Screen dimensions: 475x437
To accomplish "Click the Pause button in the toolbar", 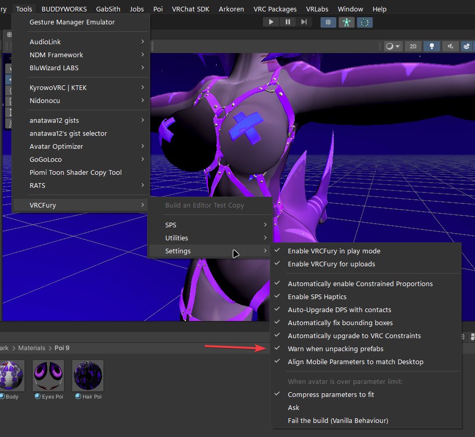I will (x=287, y=22).
